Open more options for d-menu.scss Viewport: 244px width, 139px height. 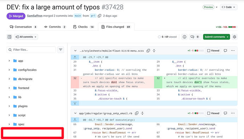pyautogui.click(x=233, y=51)
